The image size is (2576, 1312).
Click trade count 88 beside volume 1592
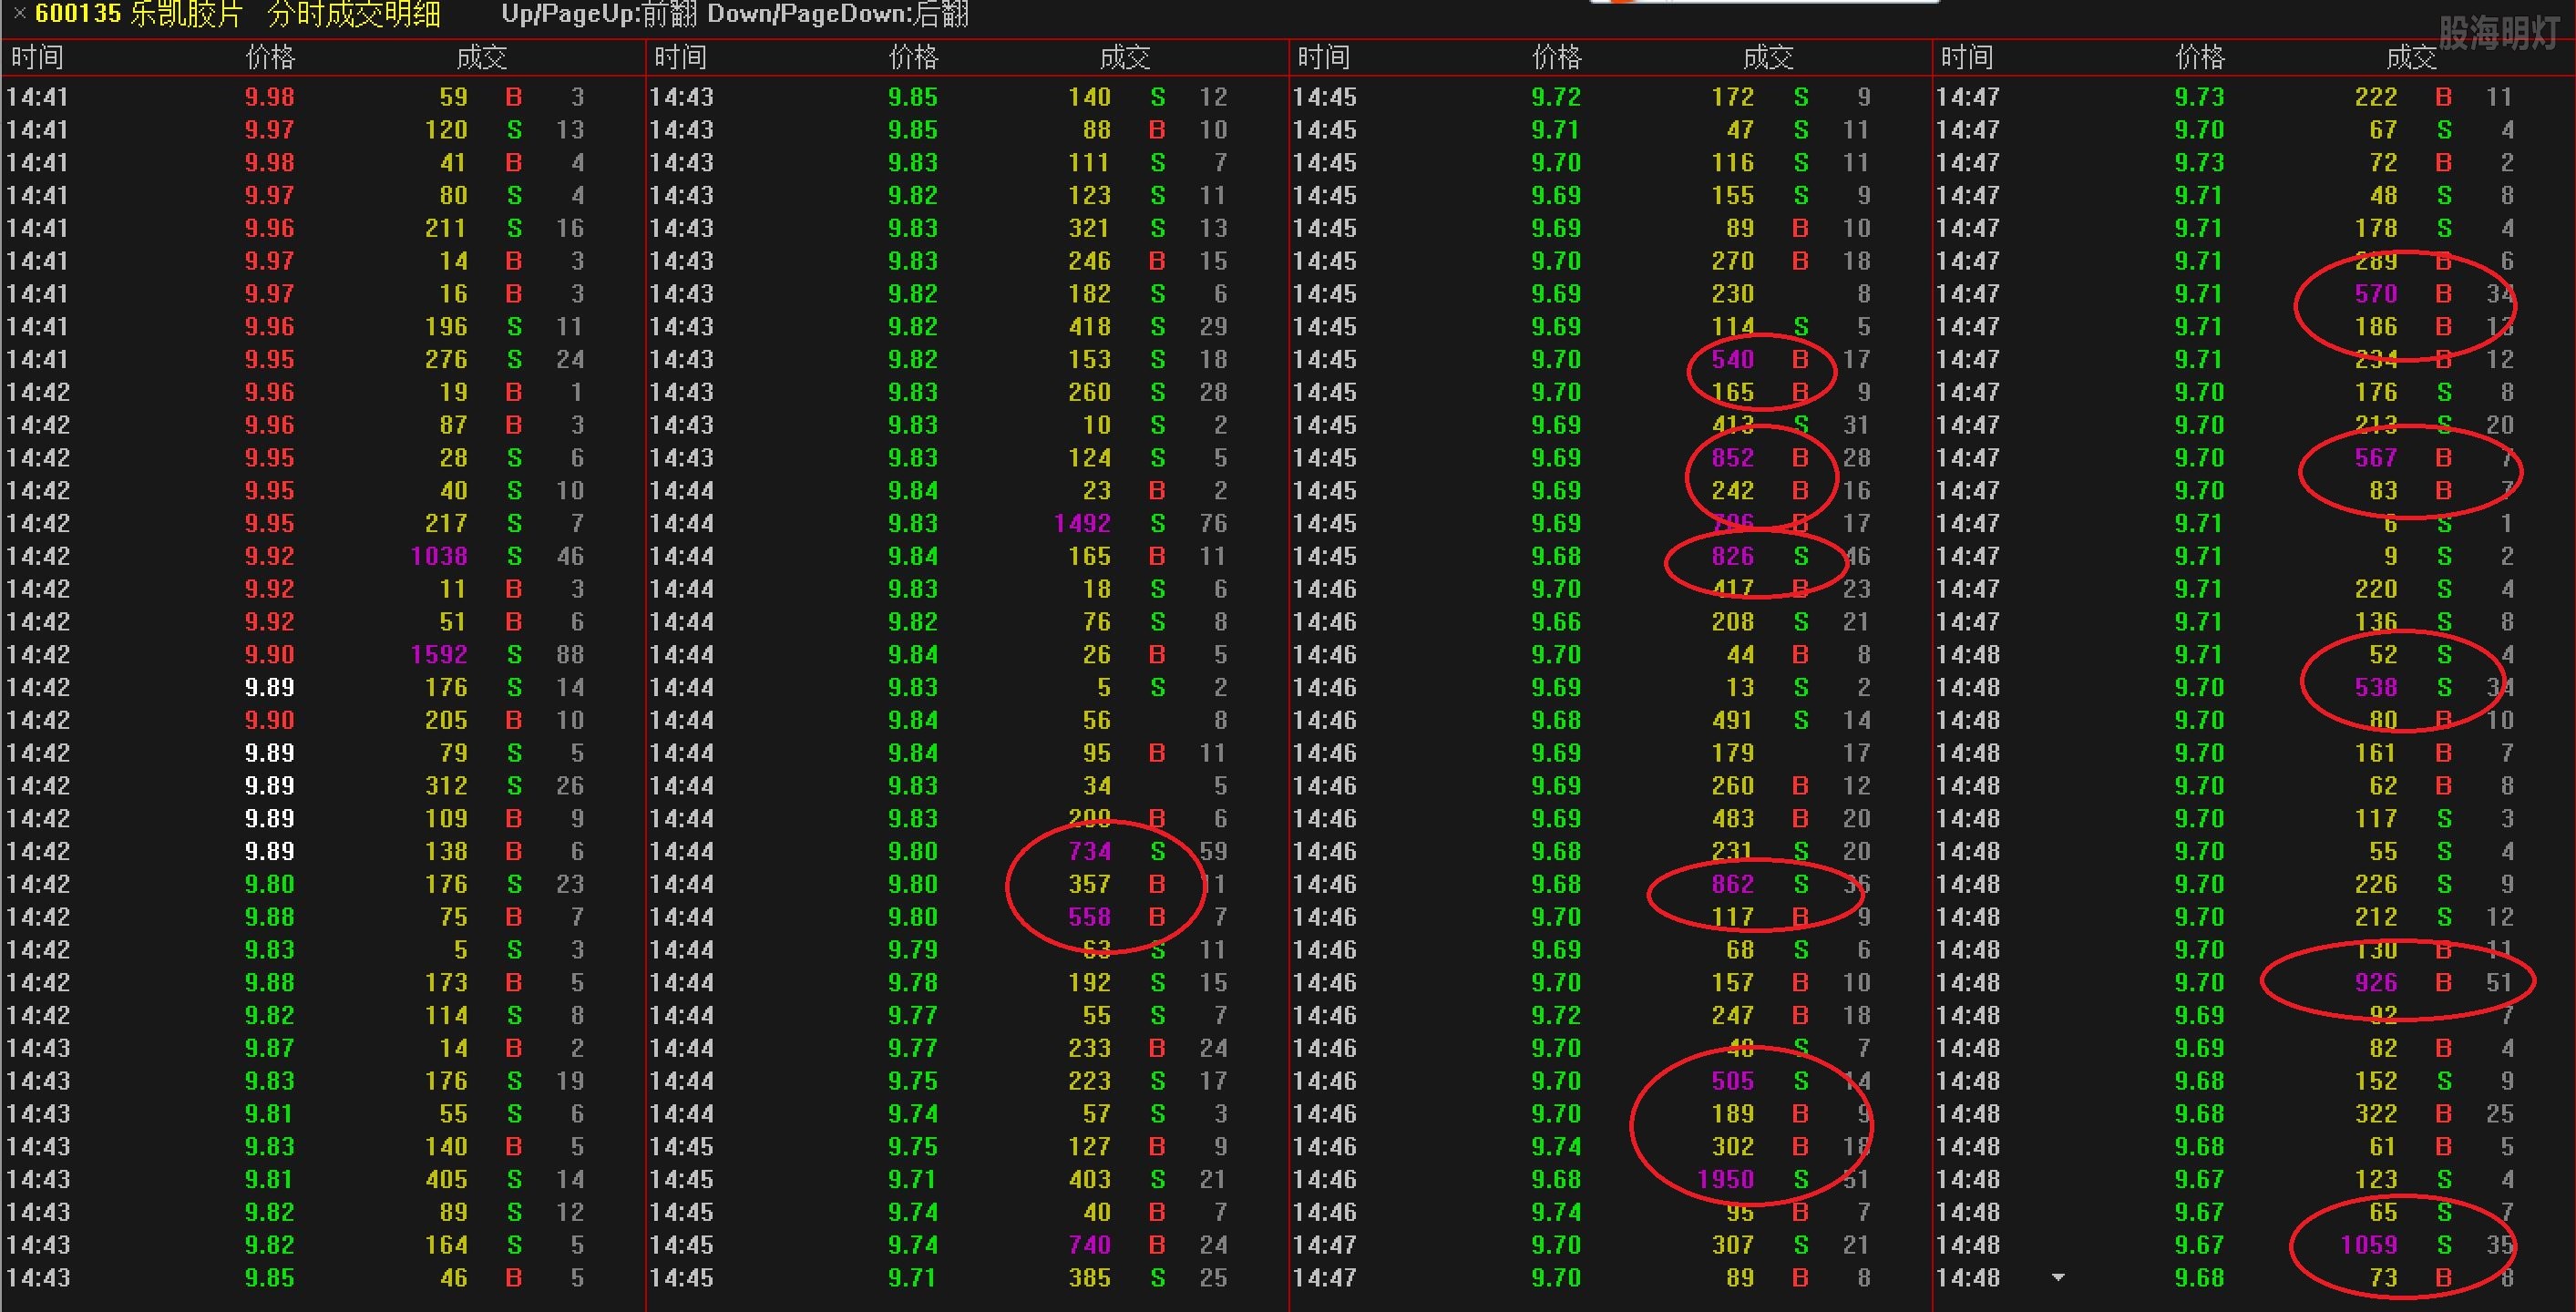click(570, 655)
